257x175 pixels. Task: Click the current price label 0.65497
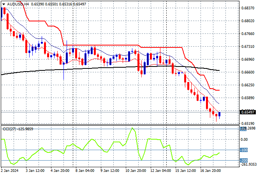248,112
